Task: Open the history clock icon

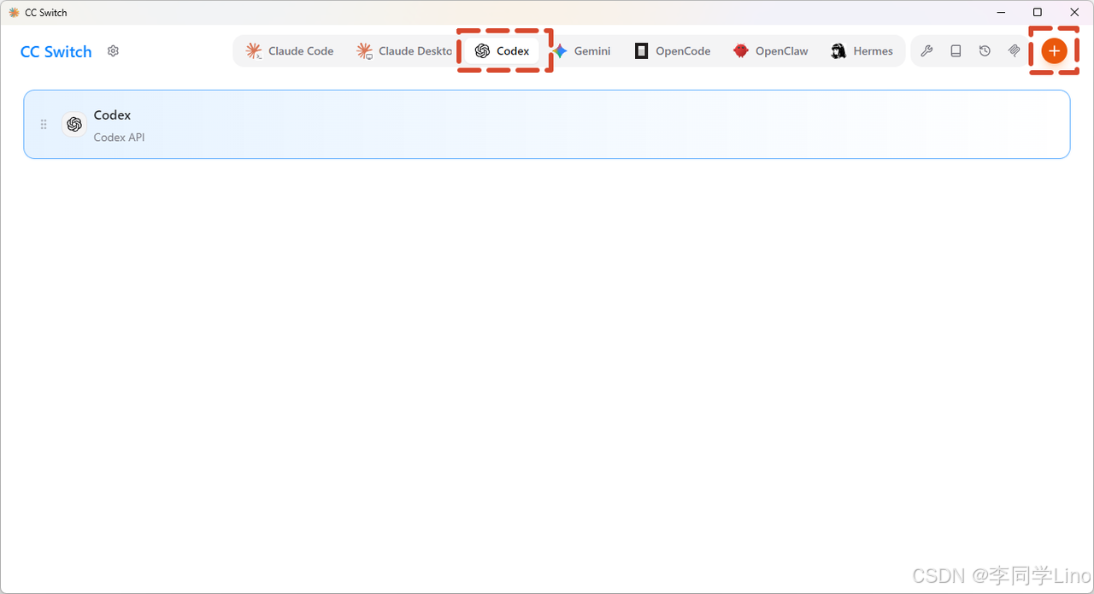Action: click(985, 51)
